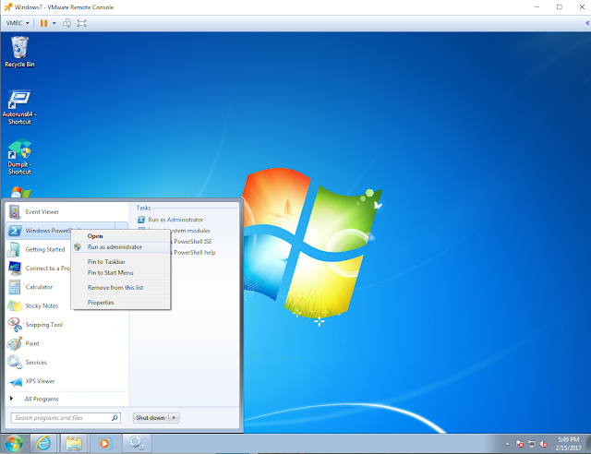Click Windows PowerShell ISE task

(193, 242)
